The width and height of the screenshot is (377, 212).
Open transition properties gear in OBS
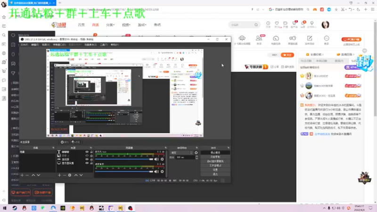(196, 153)
